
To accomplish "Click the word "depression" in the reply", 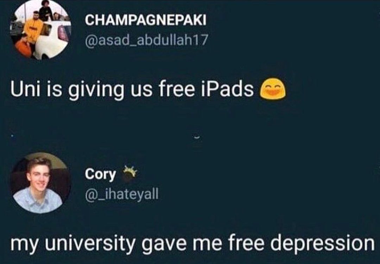I will pos(323,244).
